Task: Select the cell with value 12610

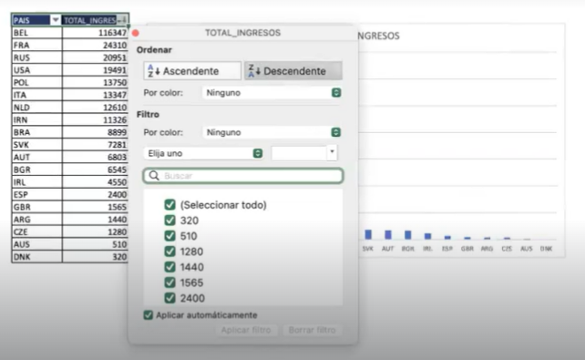Action: (95, 108)
